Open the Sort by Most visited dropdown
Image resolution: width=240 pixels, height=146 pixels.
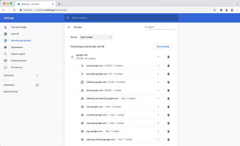(96, 37)
